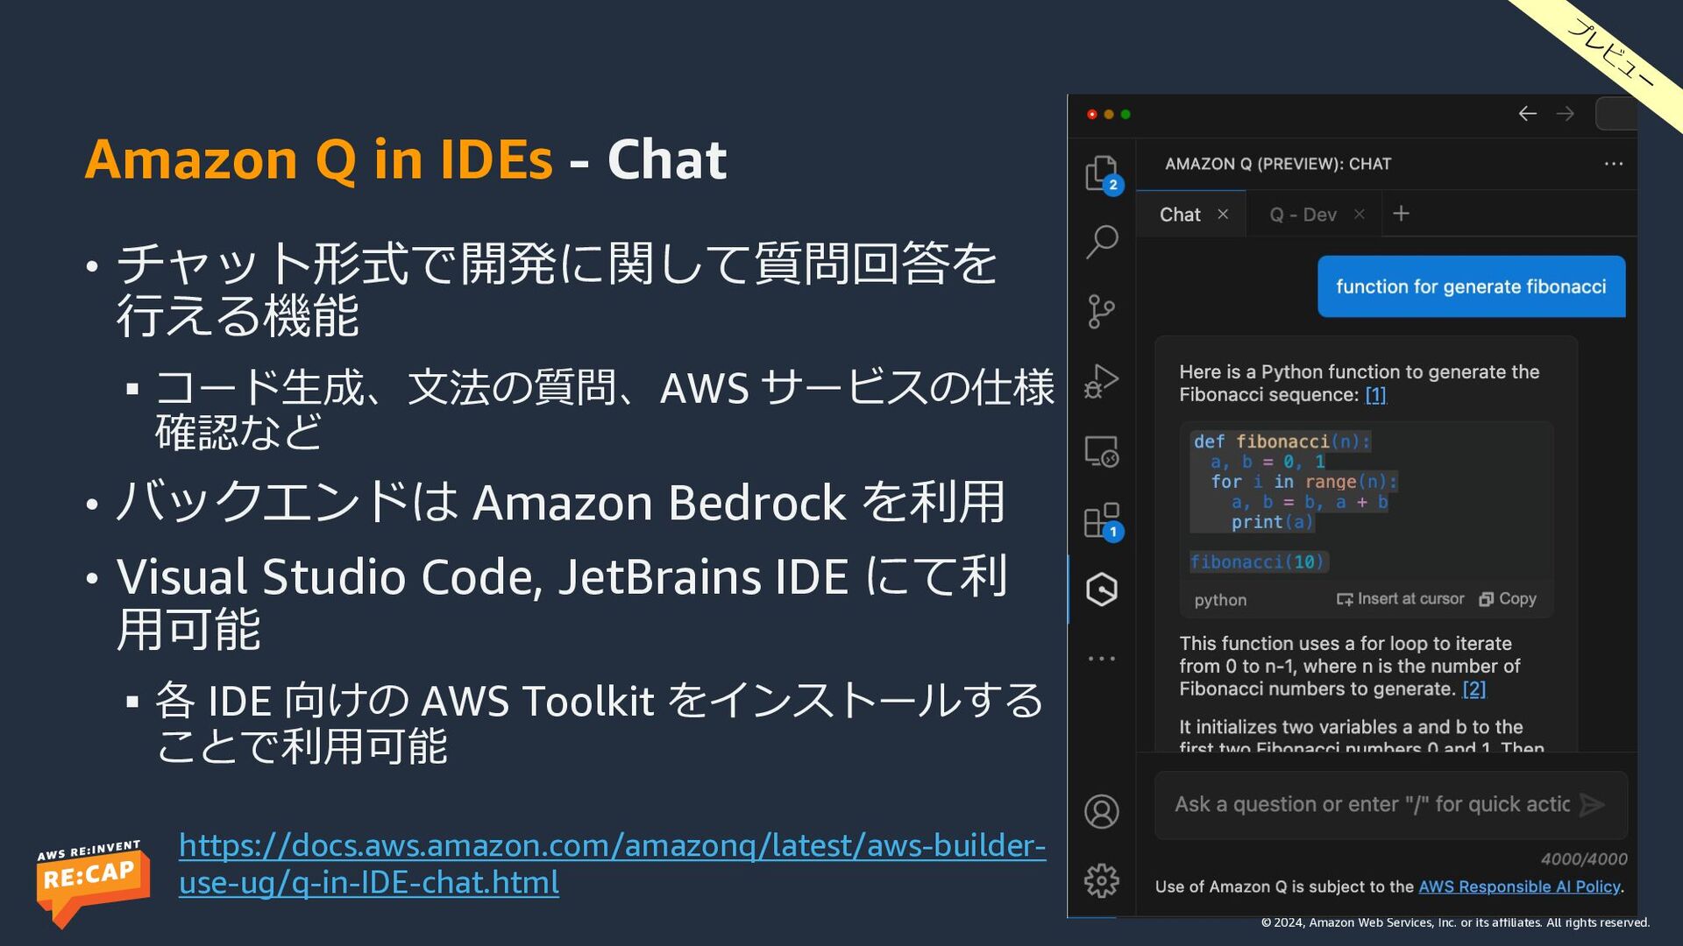Expand additional views ellipsis in activity bar
Screen dimensions: 1683x946
[1102, 658]
